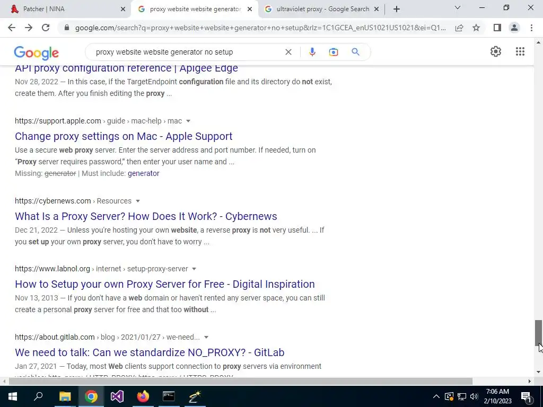Image resolution: width=543 pixels, height=407 pixels.
Task: Click the scroll down arrow
Action: [538, 372]
